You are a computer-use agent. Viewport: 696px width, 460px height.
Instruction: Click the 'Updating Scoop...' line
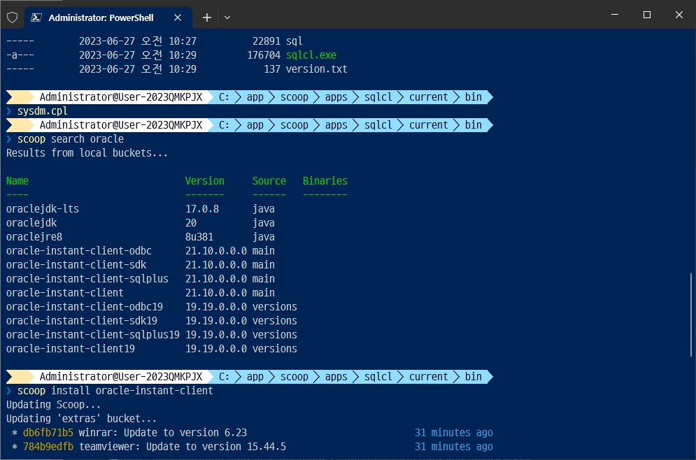[x=53, y=405]
